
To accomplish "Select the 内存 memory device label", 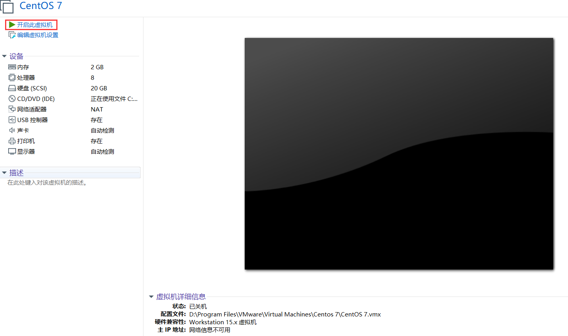I will tap(23, 67).
